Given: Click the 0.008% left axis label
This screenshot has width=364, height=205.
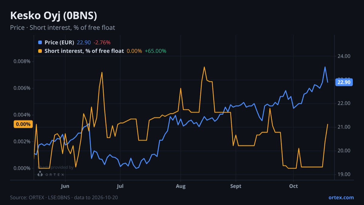Looking at the screenshot, I should (22, 62).
